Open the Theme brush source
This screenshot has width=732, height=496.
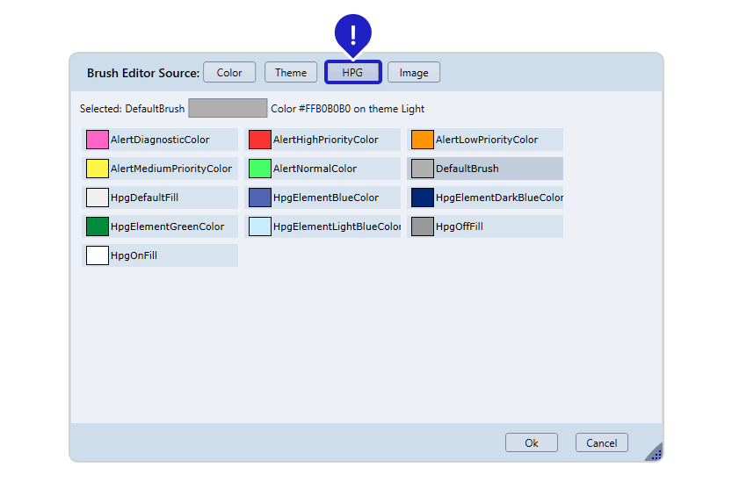tap(291, 73)
